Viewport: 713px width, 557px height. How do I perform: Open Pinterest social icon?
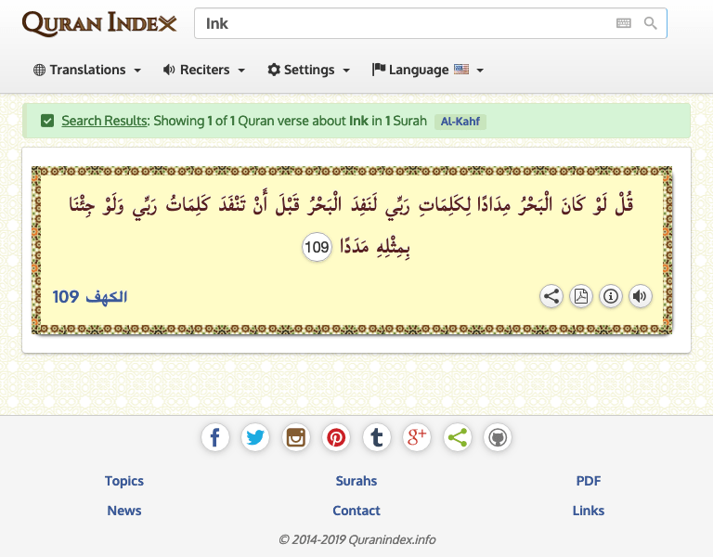pos(336,437)
